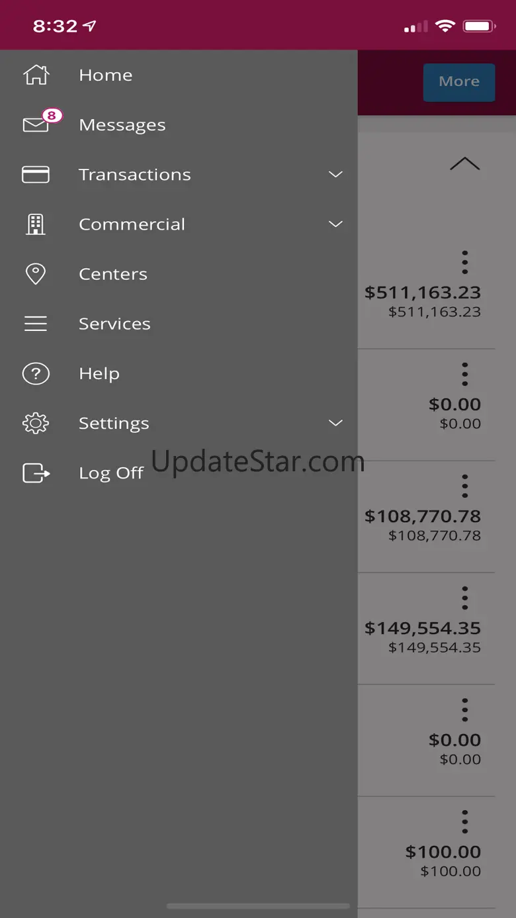Tap the Commercial building icon
Viewport: 516px width, 918px height.
[x=36, y=224]
